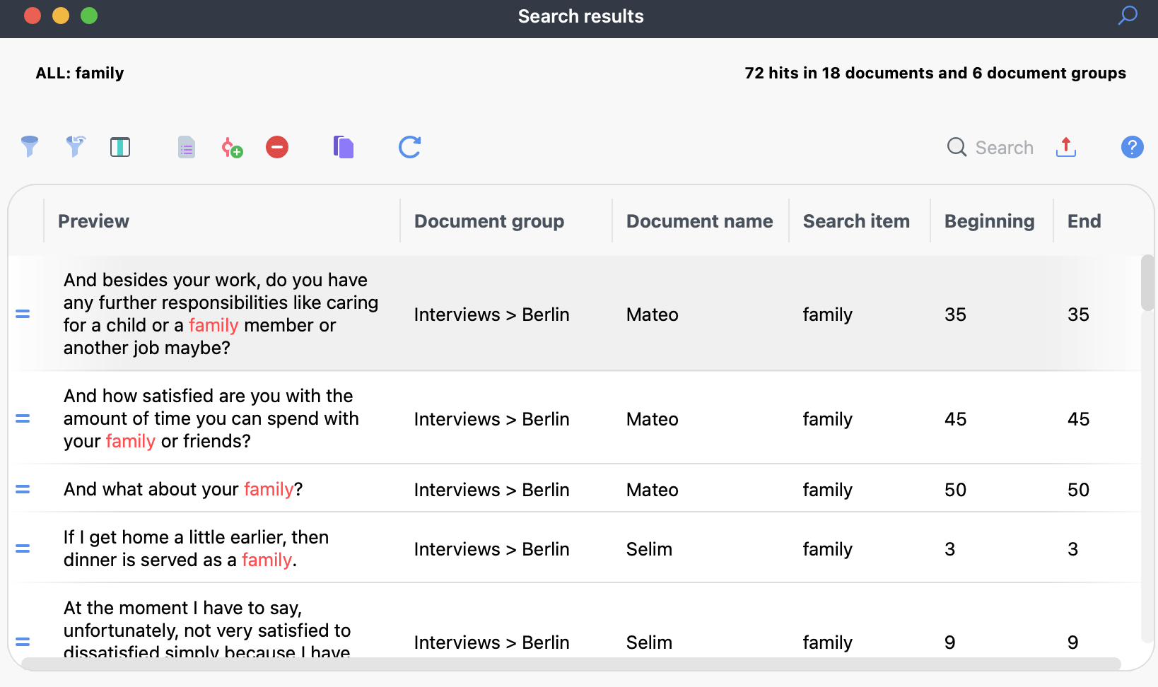Minimize the Search results window
Image resolution: width=1158 pixels, height=687 pixels.
point(61,16)
